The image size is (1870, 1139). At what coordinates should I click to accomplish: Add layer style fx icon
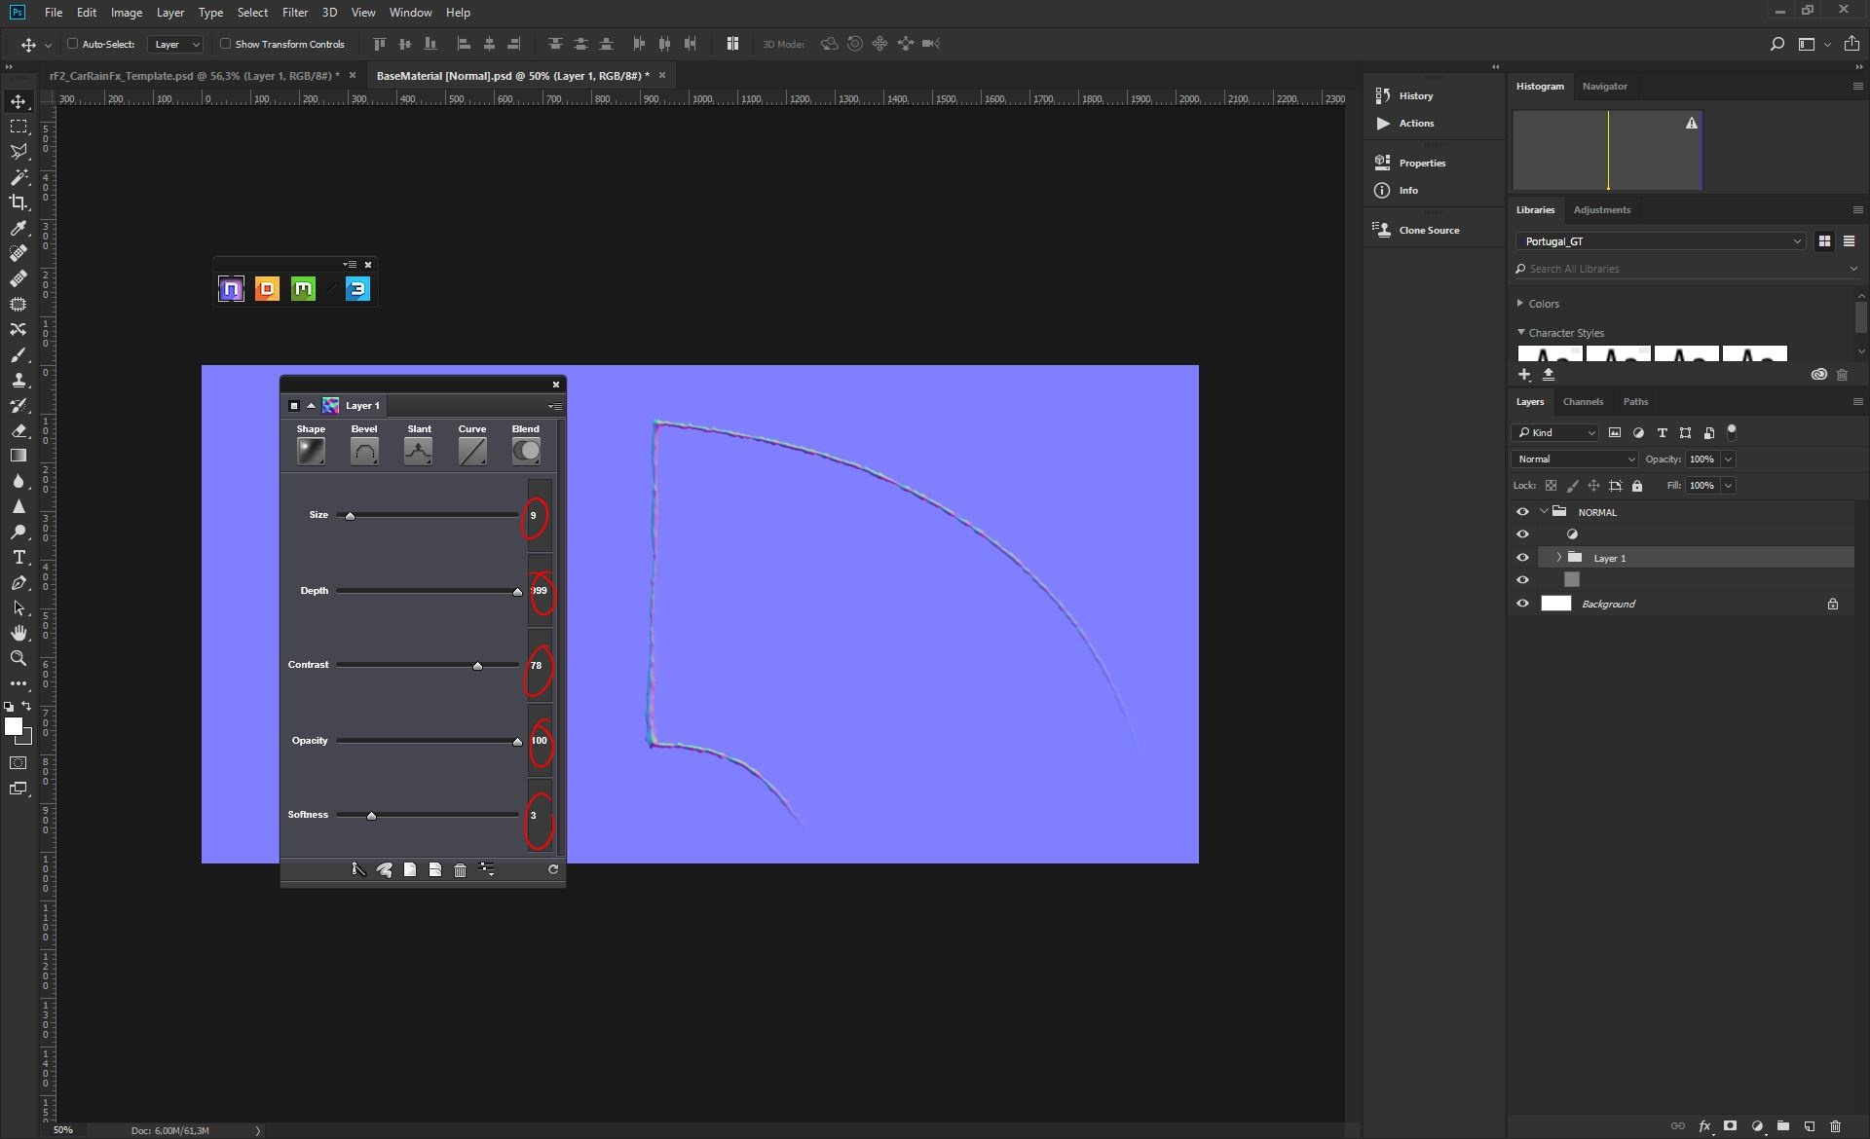pos(1704,1126)
